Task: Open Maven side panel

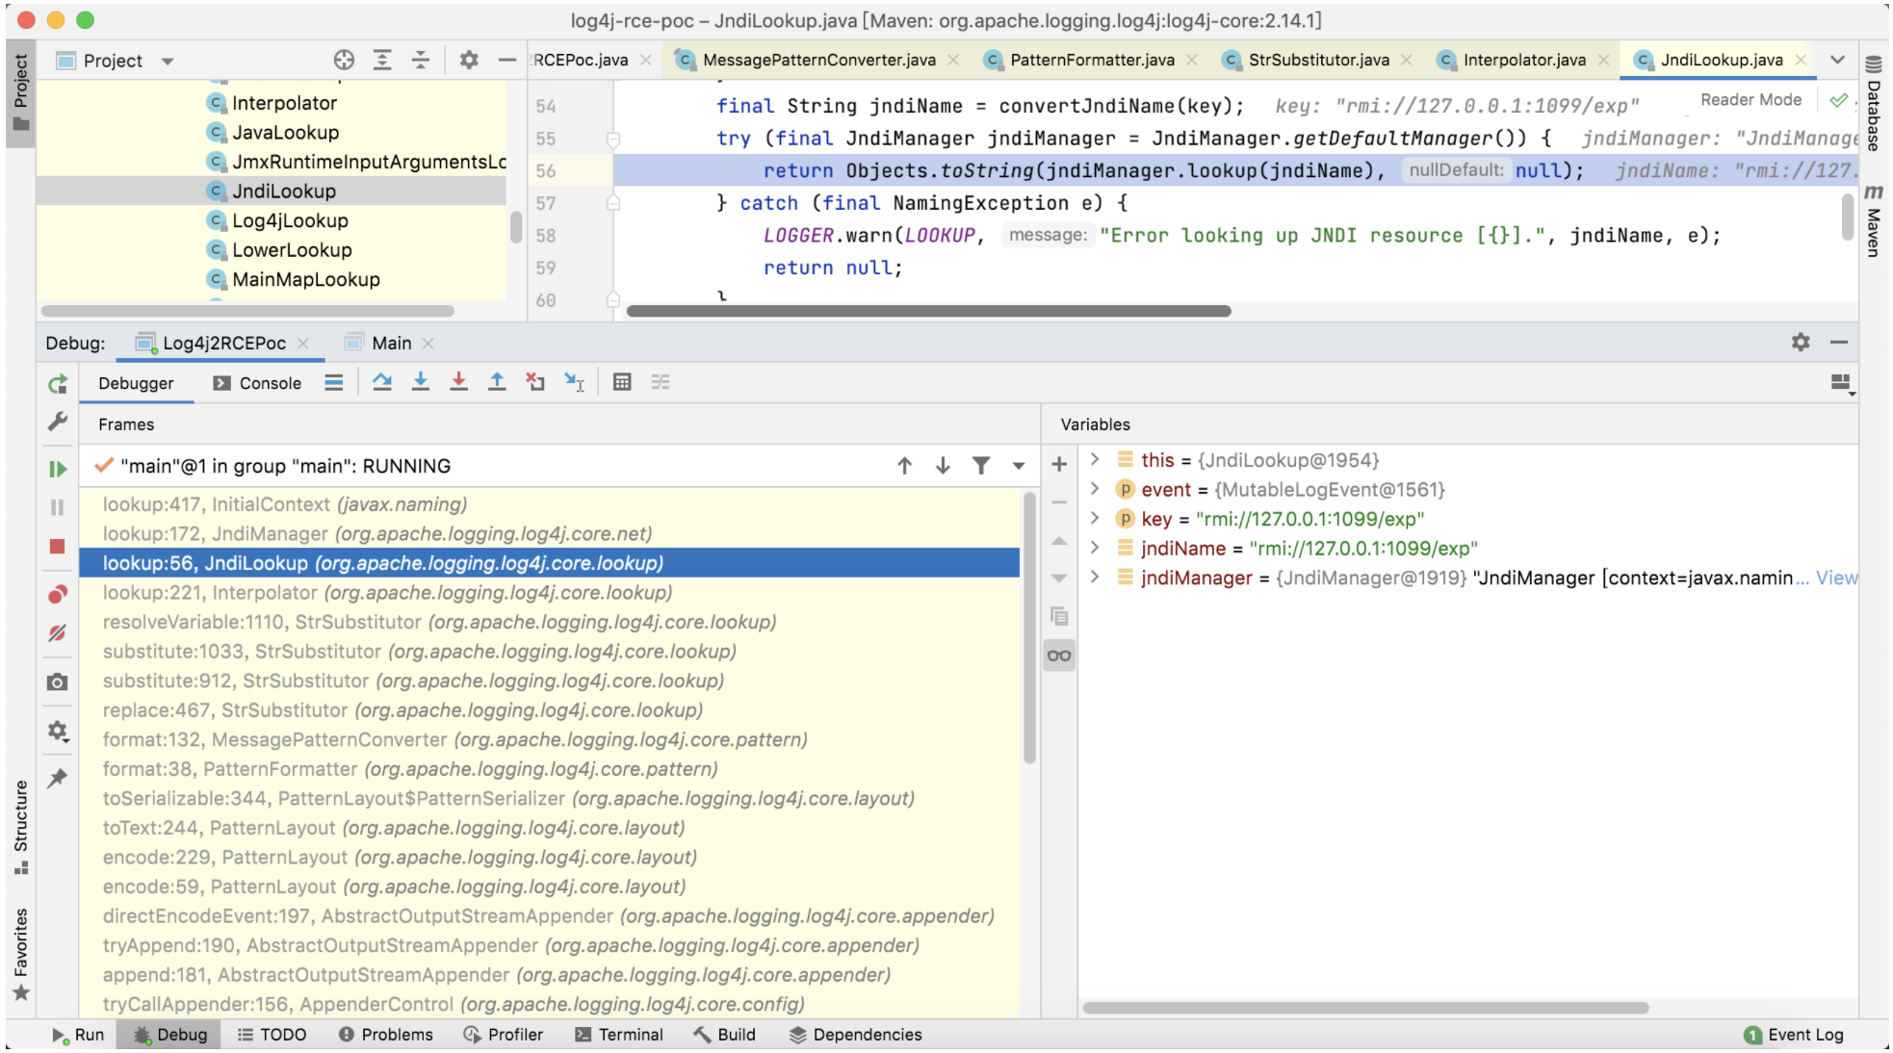Action: (x=1874, y=221)
